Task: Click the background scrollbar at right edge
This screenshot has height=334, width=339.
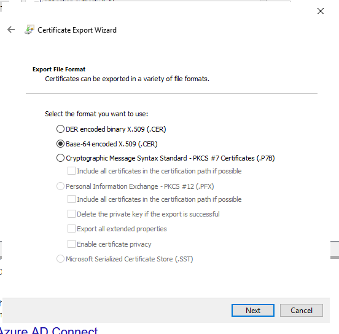Action: pyautogui.click(x=335, y=250)
